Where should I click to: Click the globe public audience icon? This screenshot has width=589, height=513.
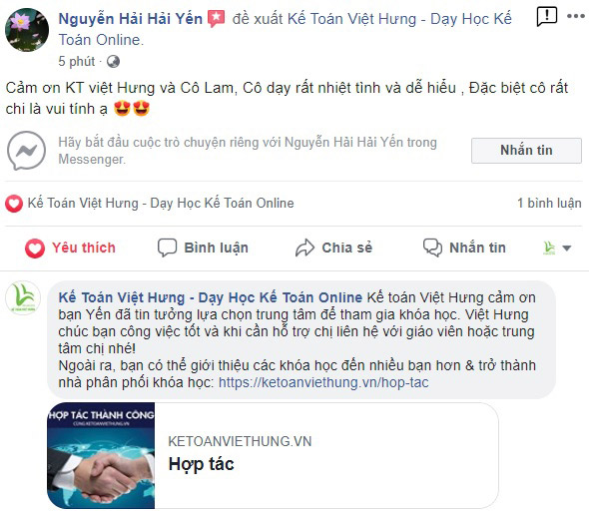(113, 61)
